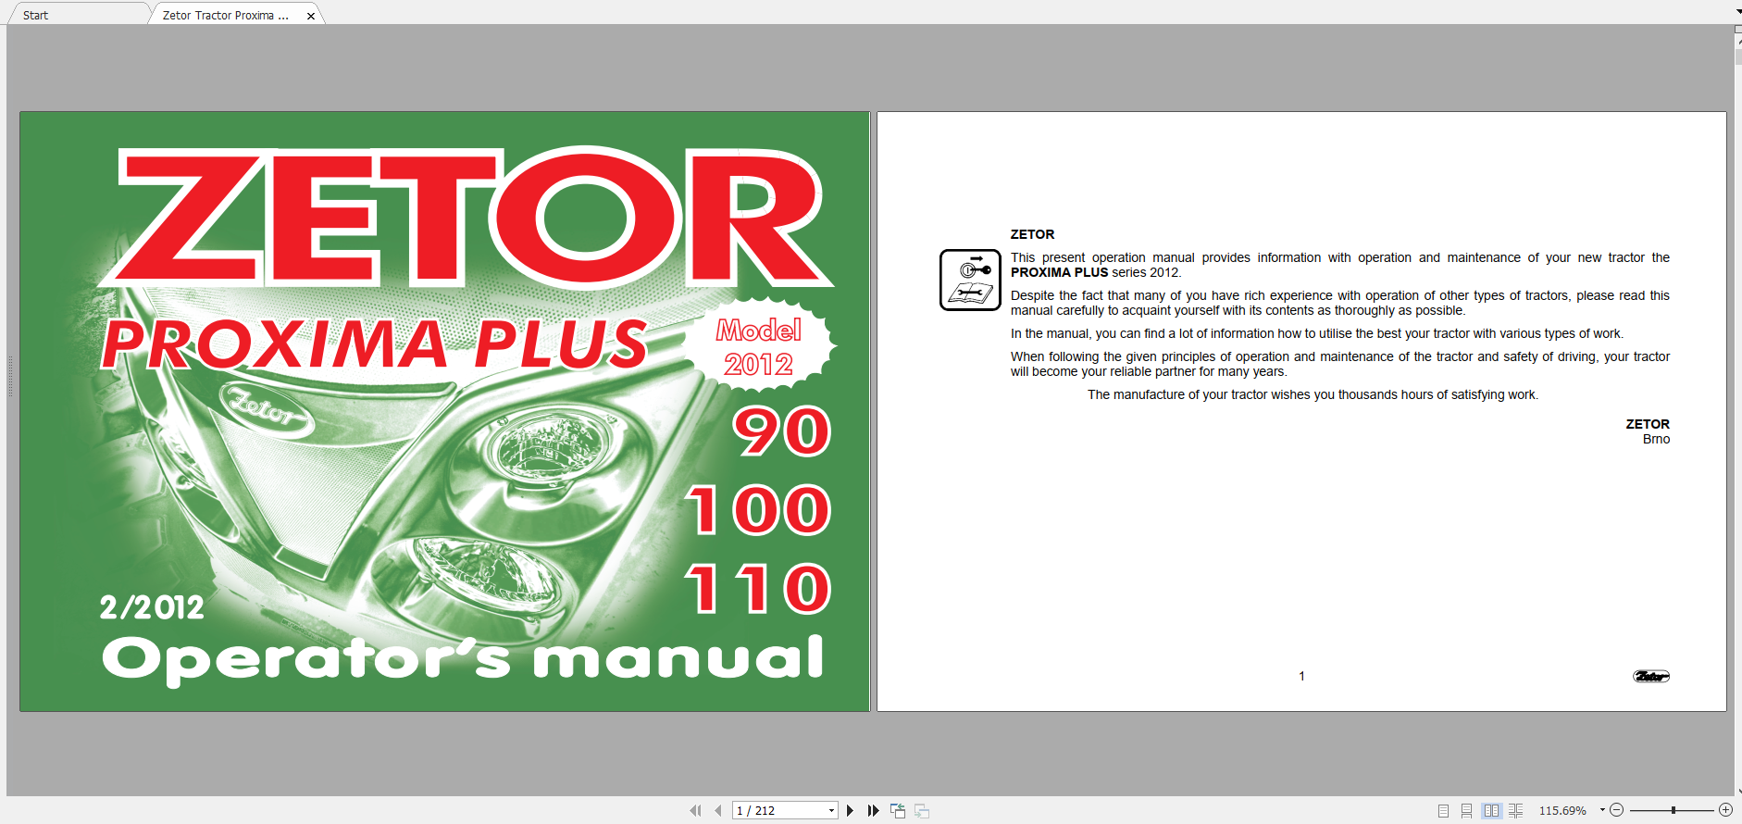
Task: Select continuous facing view mode
Action: click(x=1515, y=810)
